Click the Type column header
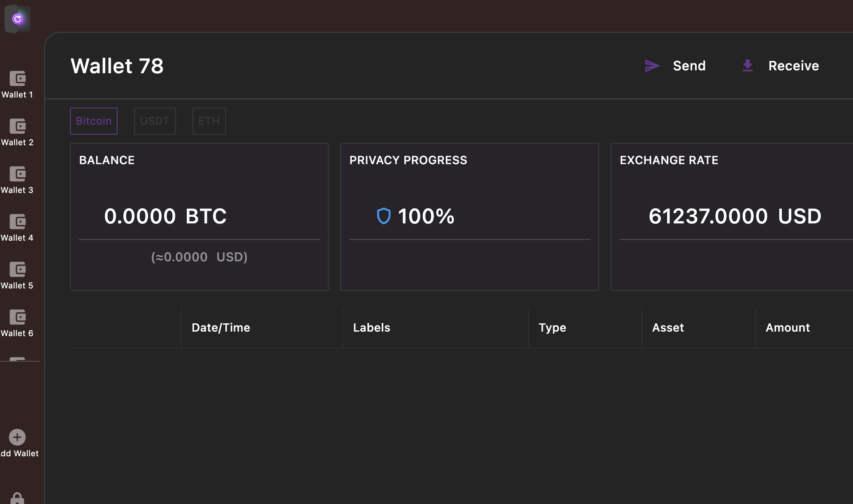Screen dimensions: 853x504 tap(552, 327)
